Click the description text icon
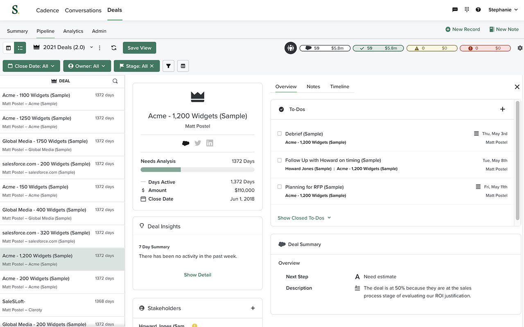Screen dimensions: 524x327 point(357,288)
